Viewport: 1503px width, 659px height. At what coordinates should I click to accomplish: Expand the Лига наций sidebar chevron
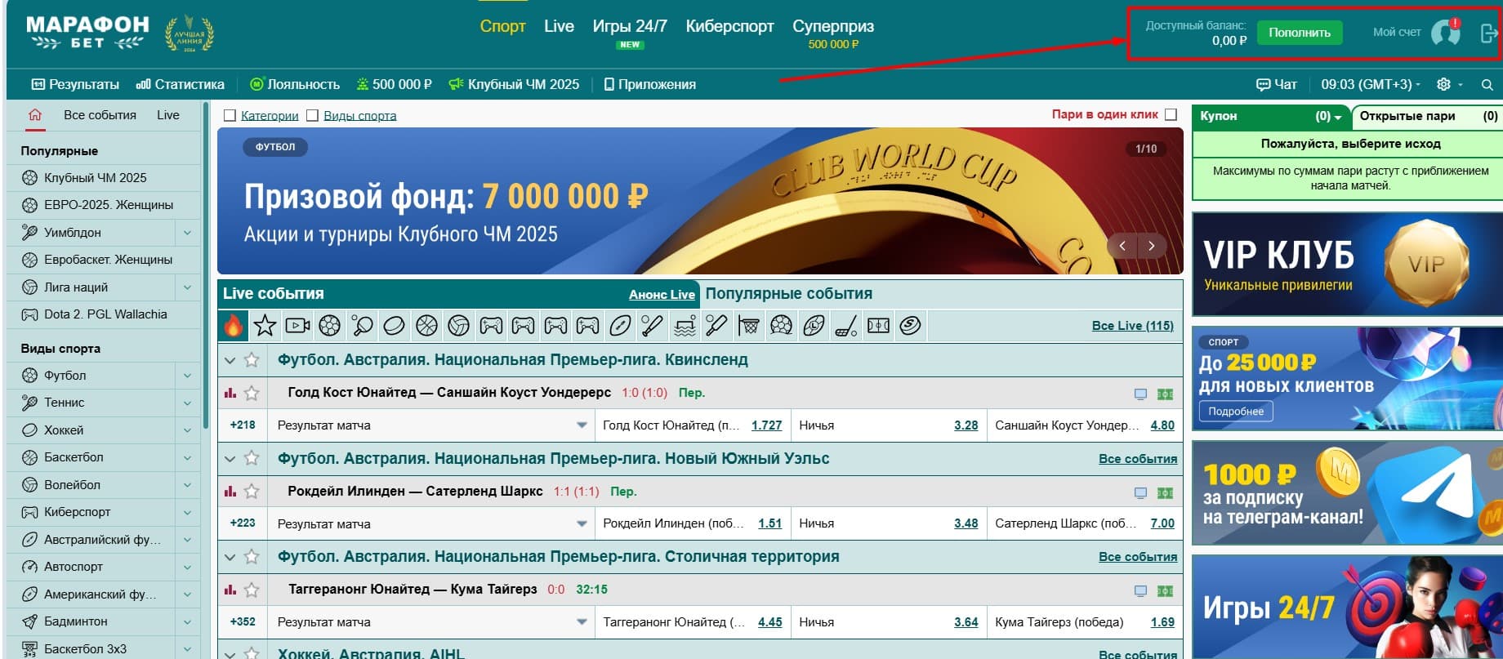tap(187, 287)
